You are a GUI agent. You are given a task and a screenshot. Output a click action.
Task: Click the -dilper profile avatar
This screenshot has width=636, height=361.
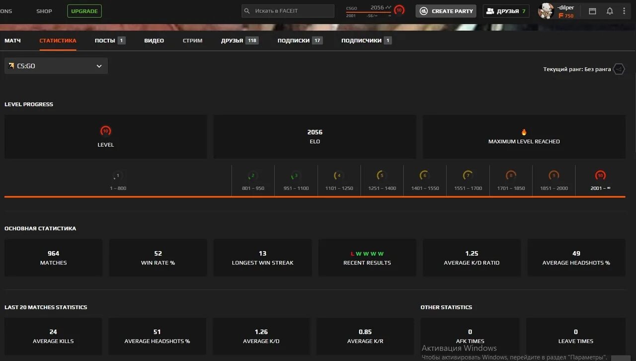[546, 11]
